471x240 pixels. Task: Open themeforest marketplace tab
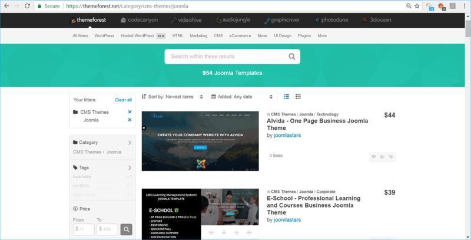click(x=88, y=20)
